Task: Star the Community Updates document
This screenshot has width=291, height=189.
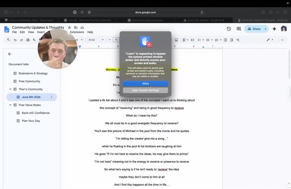Action: click(x=69, y=28)
